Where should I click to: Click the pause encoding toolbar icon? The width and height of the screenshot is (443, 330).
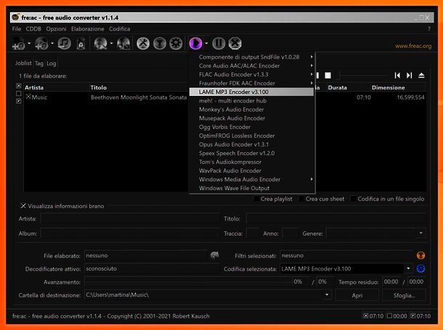tap(219, 44)
